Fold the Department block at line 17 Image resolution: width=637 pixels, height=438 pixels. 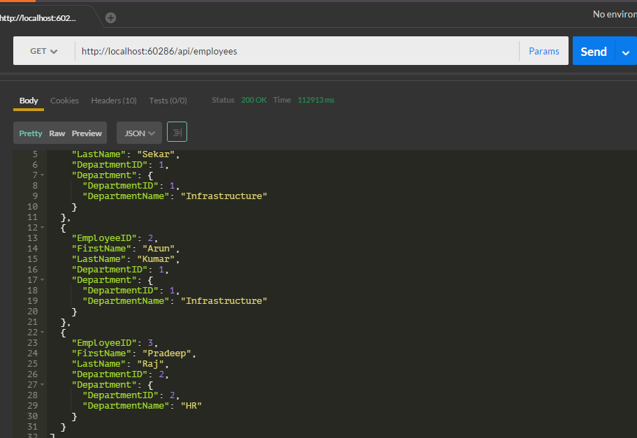(x=43, y=280)
